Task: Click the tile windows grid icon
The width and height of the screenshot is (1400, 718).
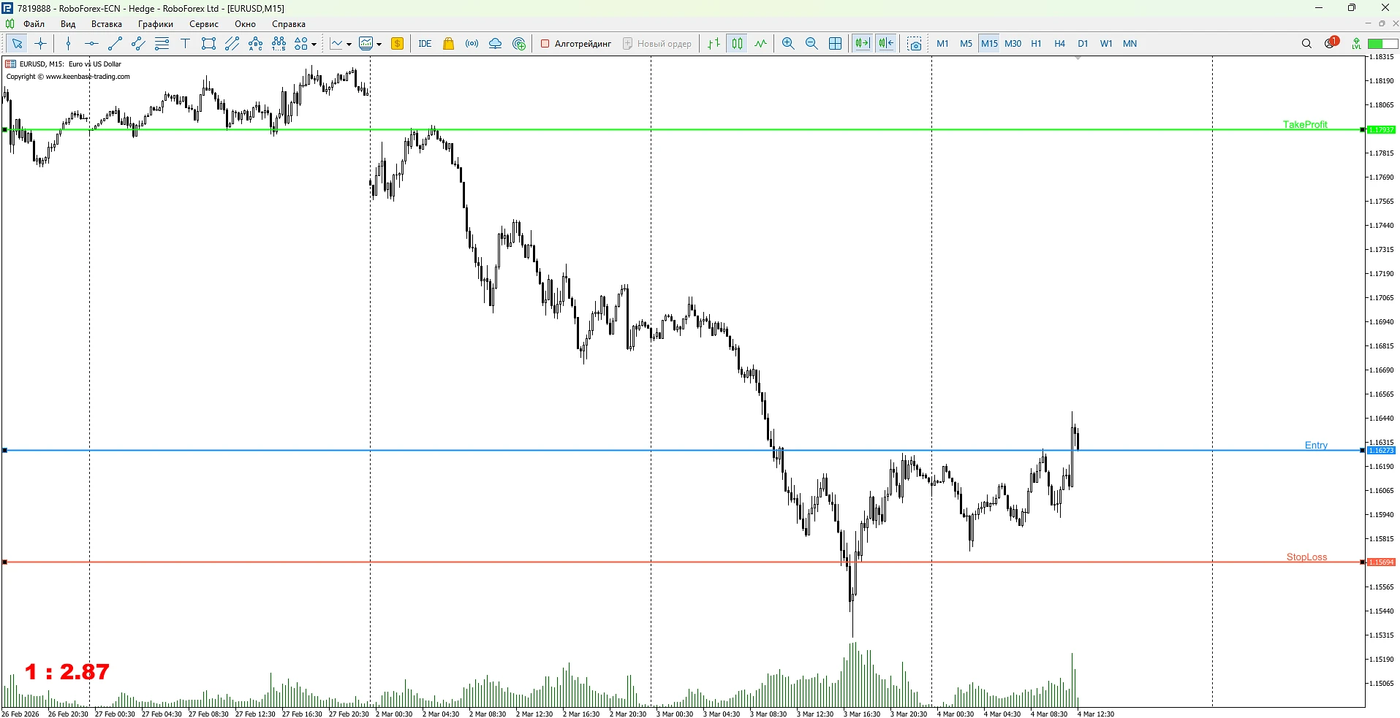Action: pyautogui.click(x=835, y=44)
